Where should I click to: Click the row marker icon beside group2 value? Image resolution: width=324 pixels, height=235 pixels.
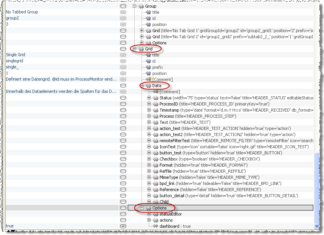pyautogui.click(x=122, y=18)
